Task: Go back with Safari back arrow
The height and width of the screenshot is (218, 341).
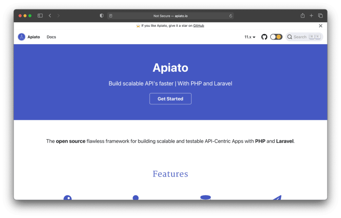Action: pos(50,16)
